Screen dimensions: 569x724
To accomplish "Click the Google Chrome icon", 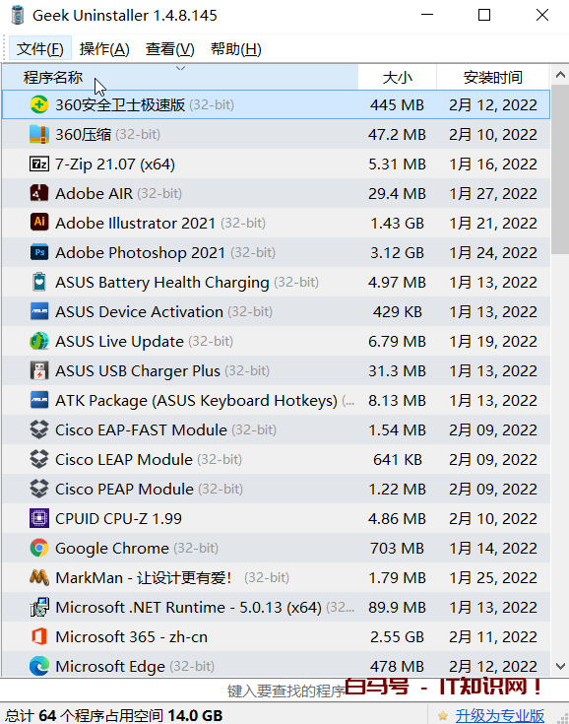I will point(39,548).
